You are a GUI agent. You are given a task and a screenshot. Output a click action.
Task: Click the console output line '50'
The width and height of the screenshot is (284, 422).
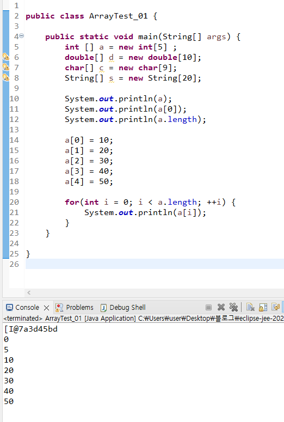point(9,401)
